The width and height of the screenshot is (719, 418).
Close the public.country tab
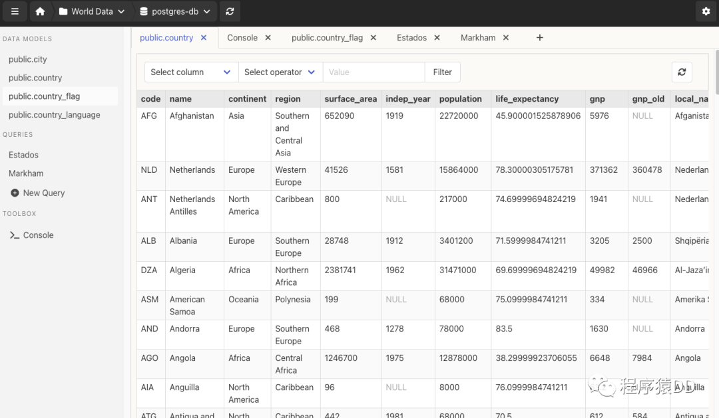204,37
